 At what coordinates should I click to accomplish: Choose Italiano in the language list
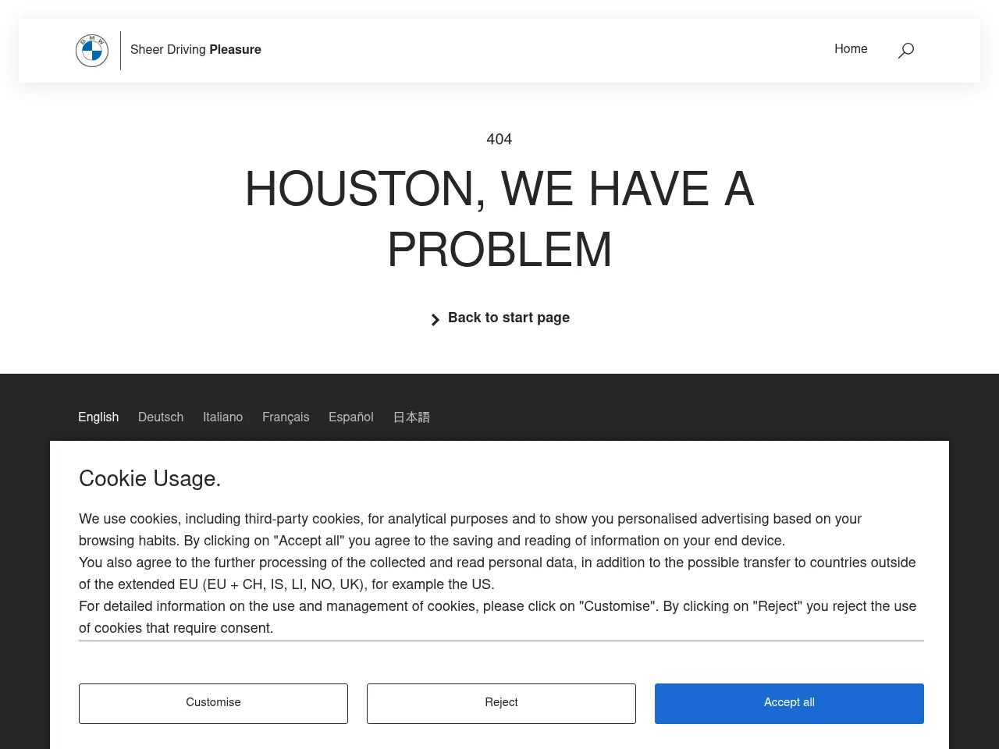(222, 417)
